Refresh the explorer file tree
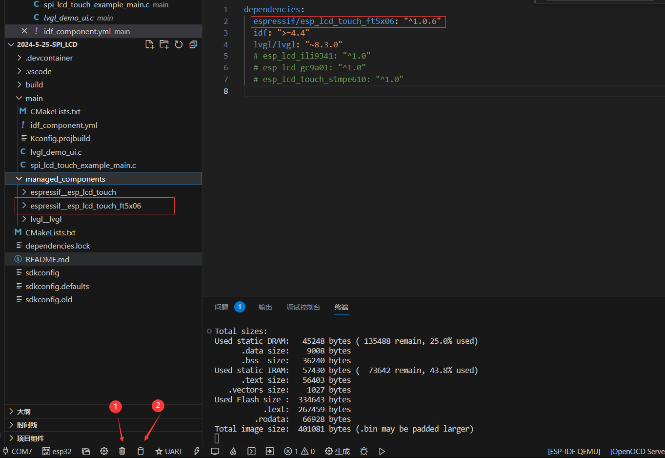665x458 pixels. 179,44
